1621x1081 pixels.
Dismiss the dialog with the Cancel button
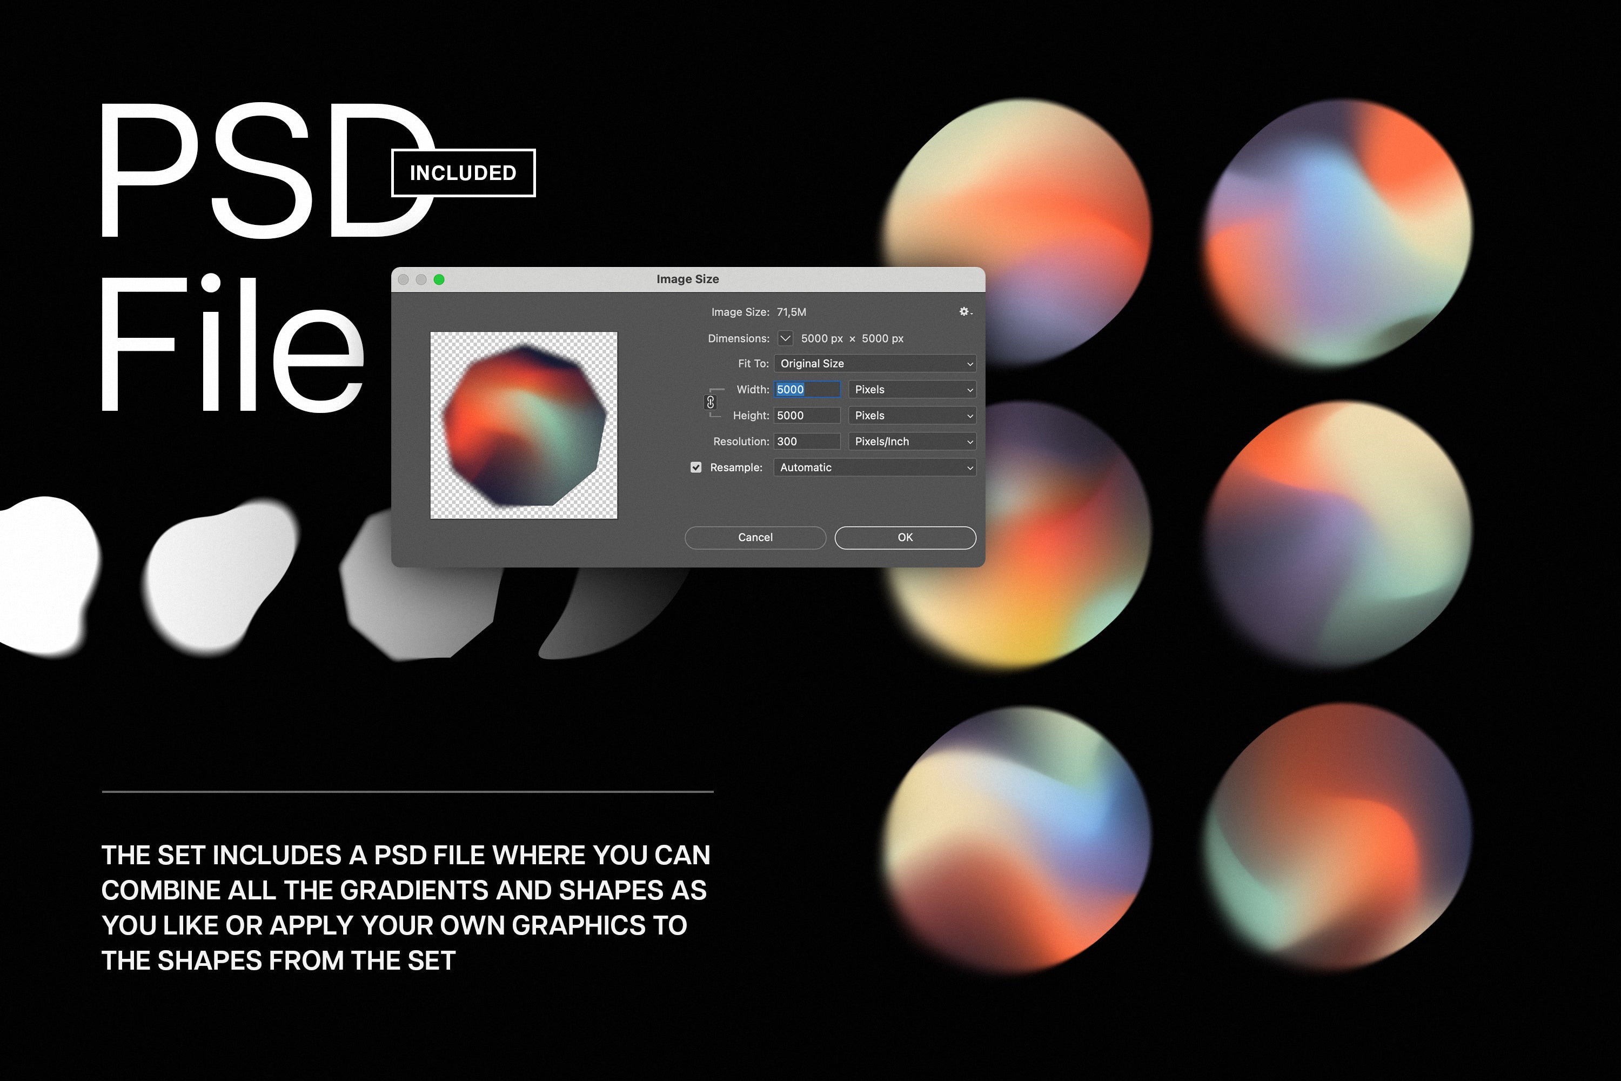(755, 537)
